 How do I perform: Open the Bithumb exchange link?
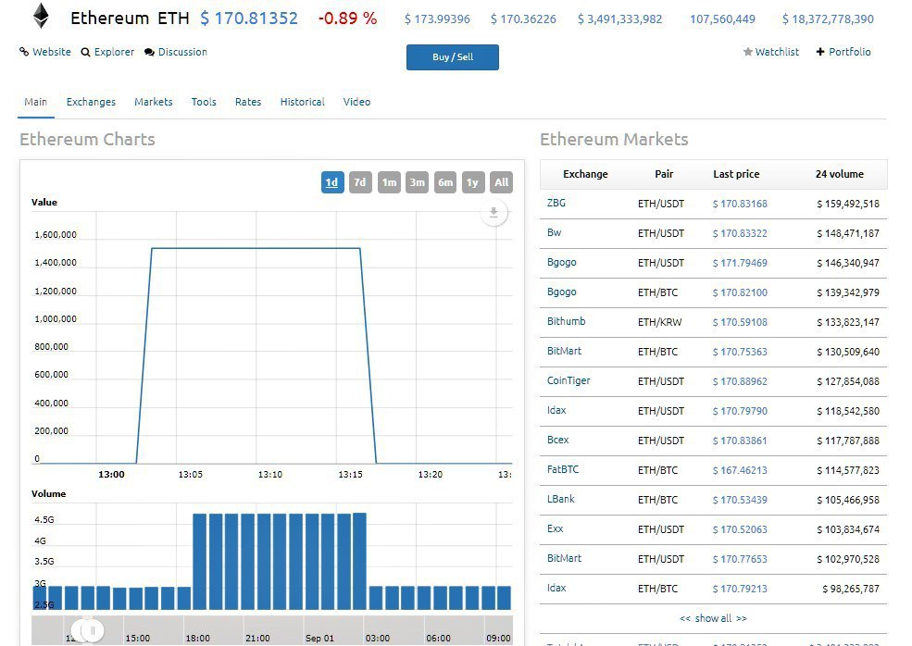[x=566, y=321]
